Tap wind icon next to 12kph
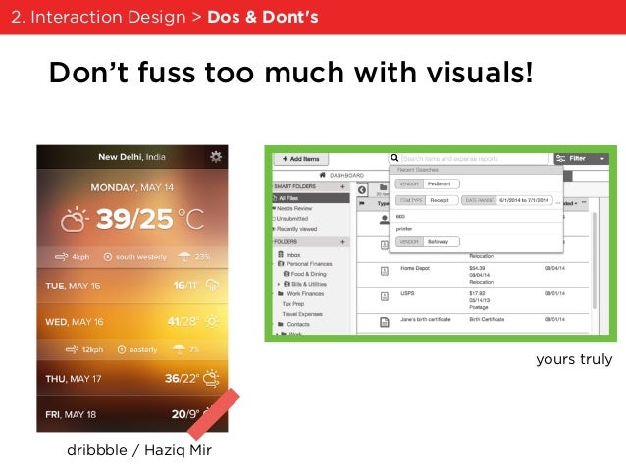The width and height of the screenshot is (626, 470). click(72, 350)
